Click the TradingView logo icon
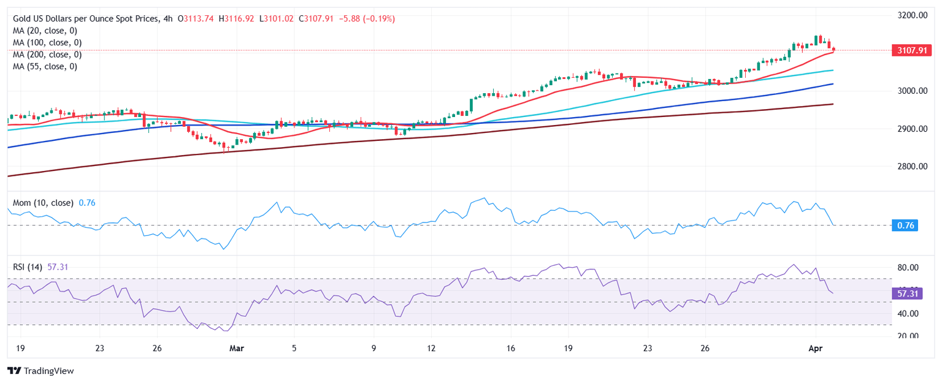The image size is (942, 383). click(13, 371)
